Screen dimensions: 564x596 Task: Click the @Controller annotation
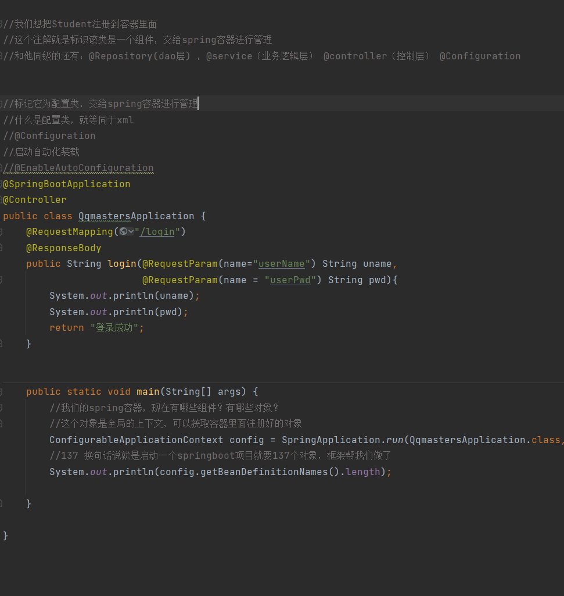[35, 200]
